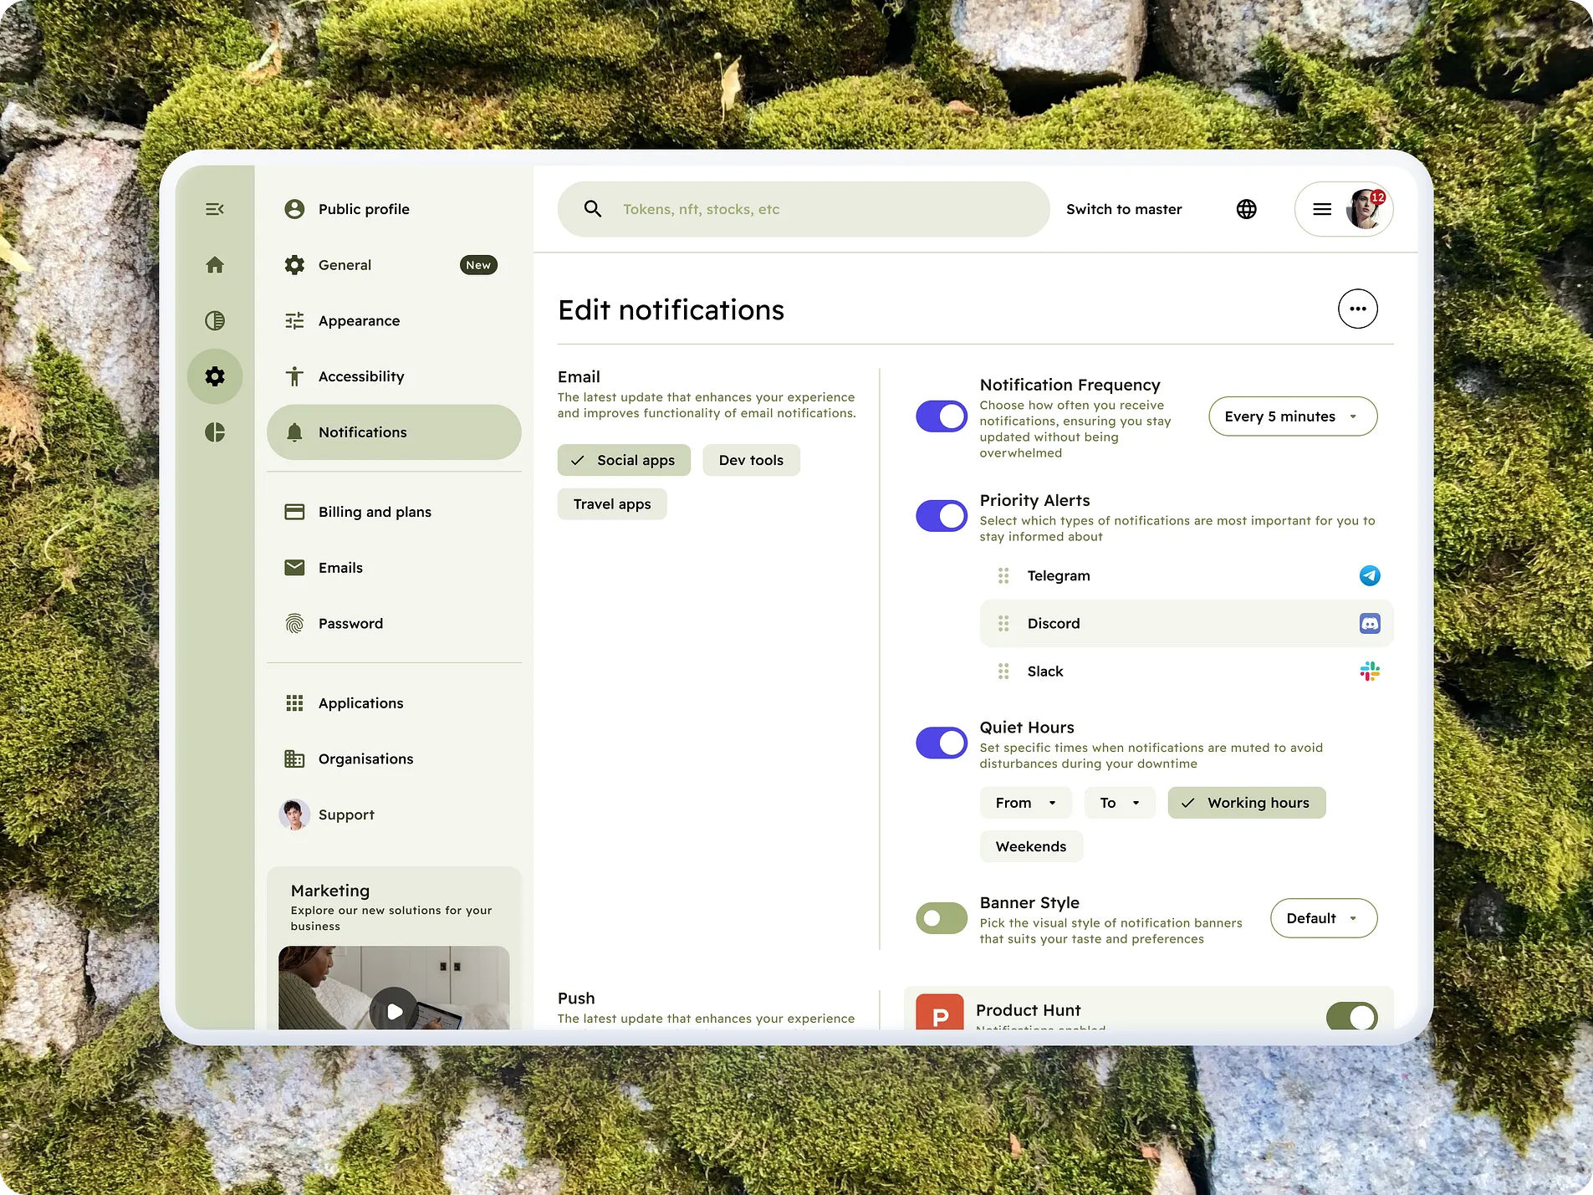The height and width of the screenshot is (1195, 1593).
Task: Click the globe language icon
Action: coord(1246,209)
